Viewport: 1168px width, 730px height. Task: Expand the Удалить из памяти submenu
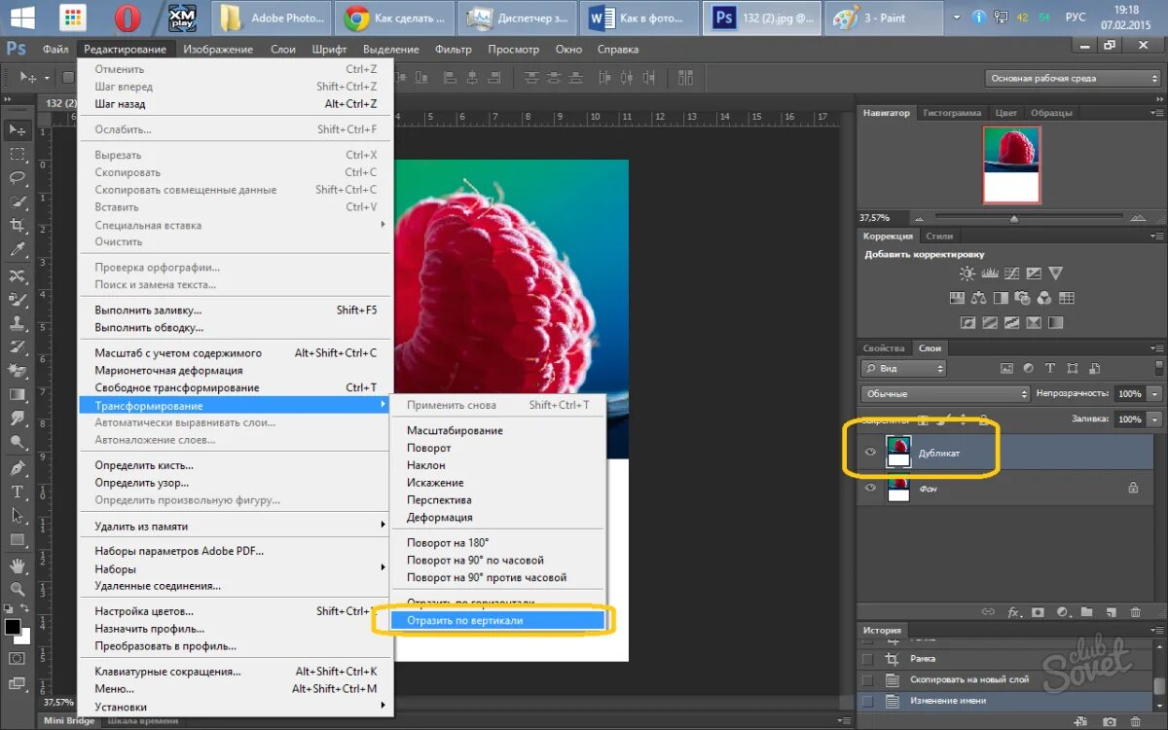237,526
